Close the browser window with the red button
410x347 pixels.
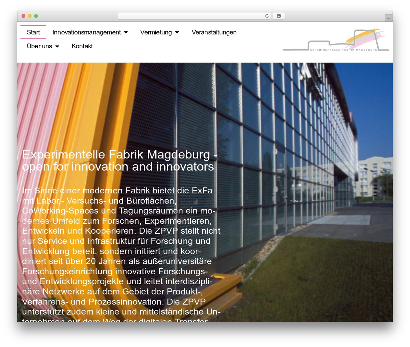[x=23, y=16]
